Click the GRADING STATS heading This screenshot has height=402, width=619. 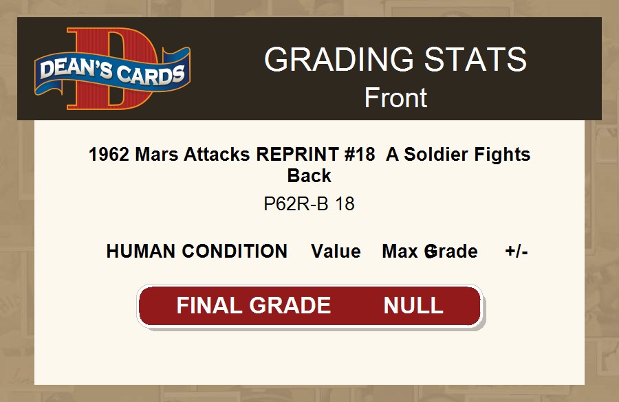click(395, 60)
